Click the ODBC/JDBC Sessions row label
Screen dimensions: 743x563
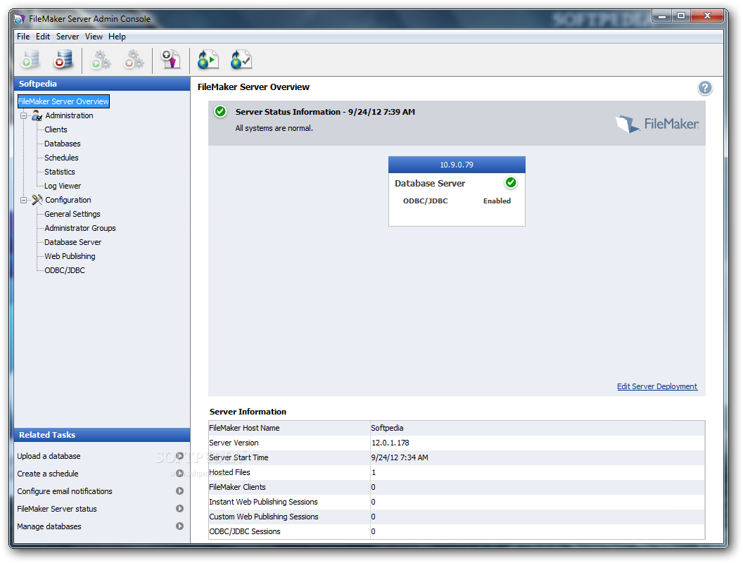(245, 531)
